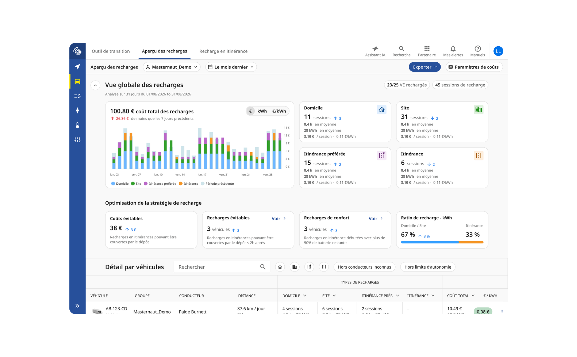577x357 pixels.
Task: Switch to Outil de transition tab
Action: tap(111, 51)
